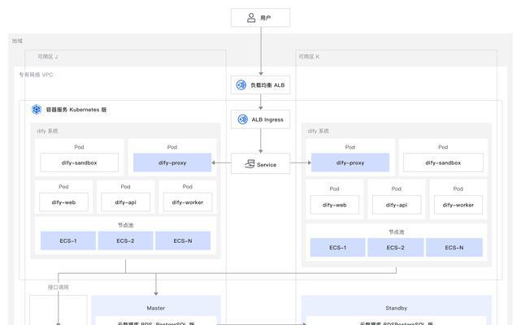Select dify 系统 heading in zone K
The image size is (521, 325).
(x=319, y=131)
